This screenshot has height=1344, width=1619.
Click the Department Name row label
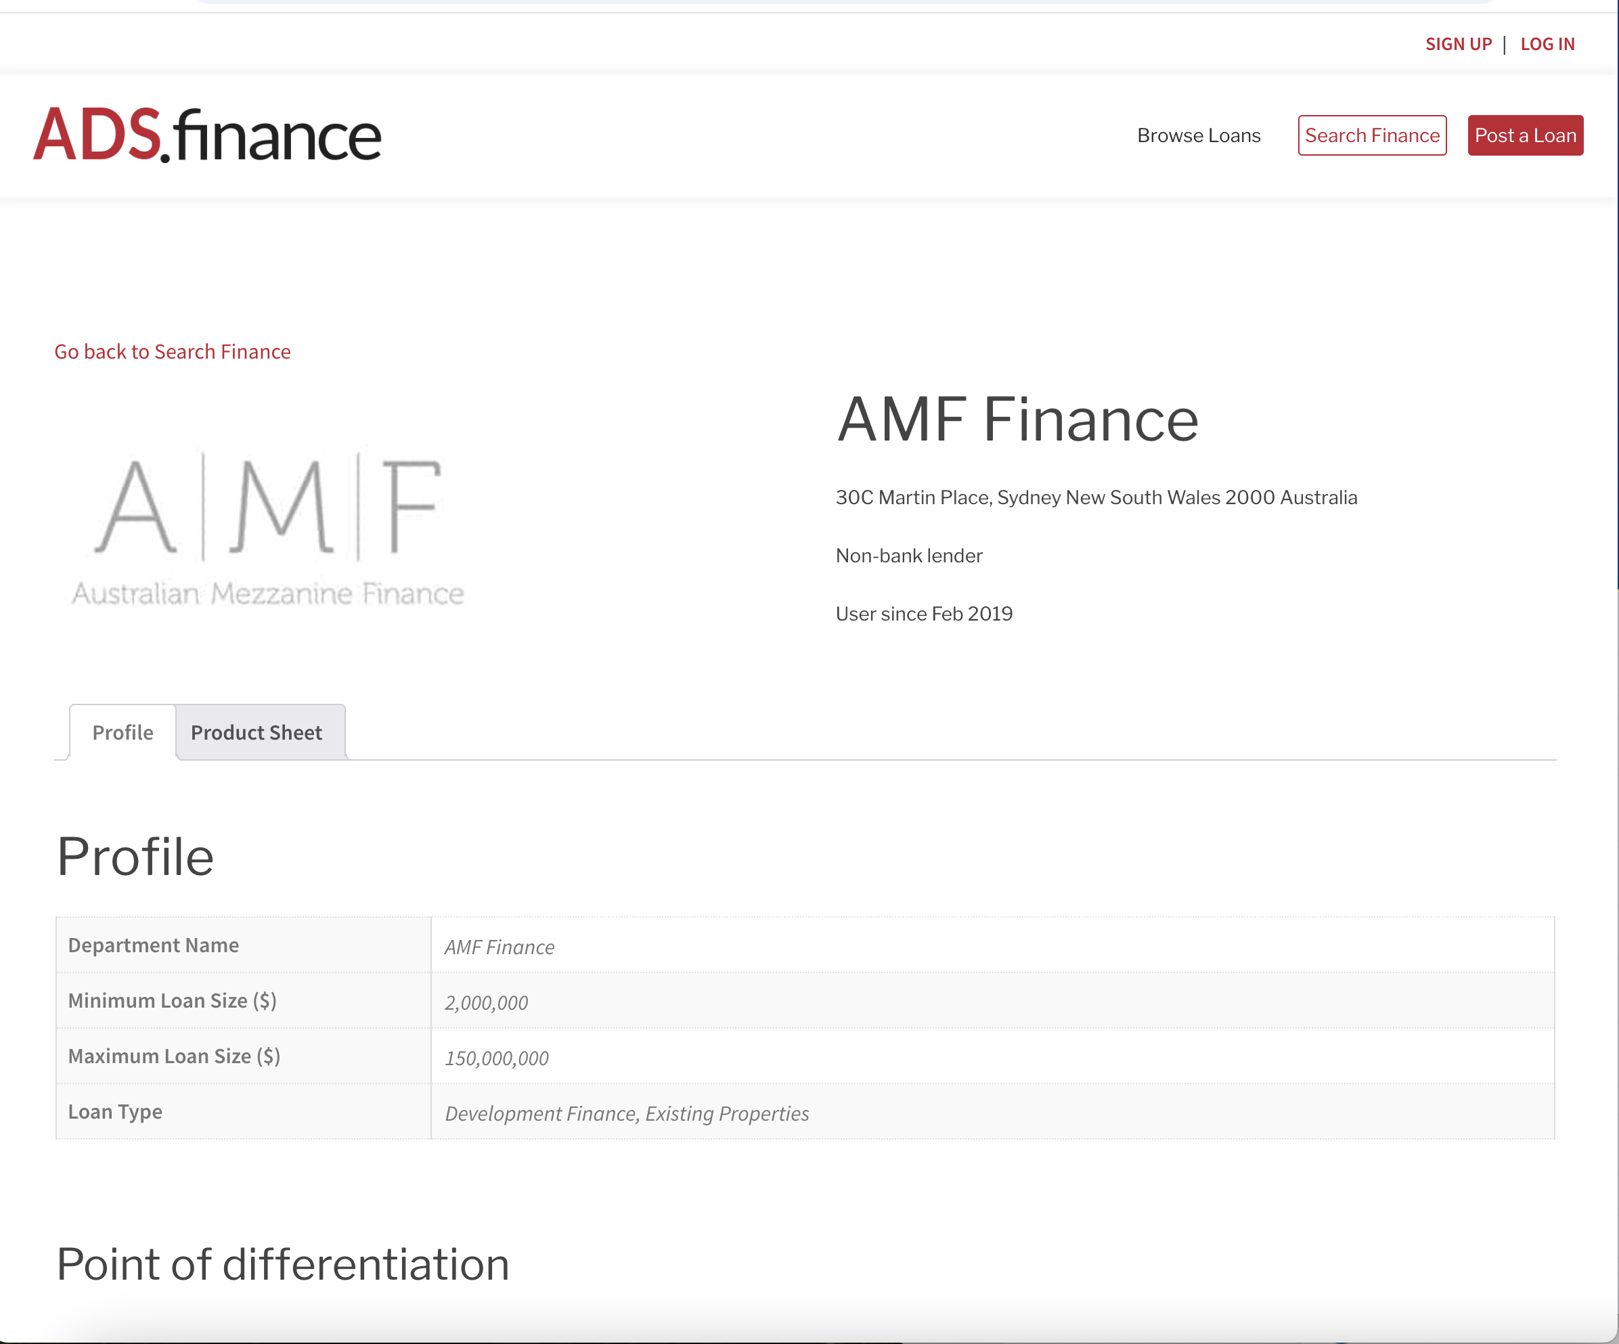pyautogui.click(x=154, y=945)
